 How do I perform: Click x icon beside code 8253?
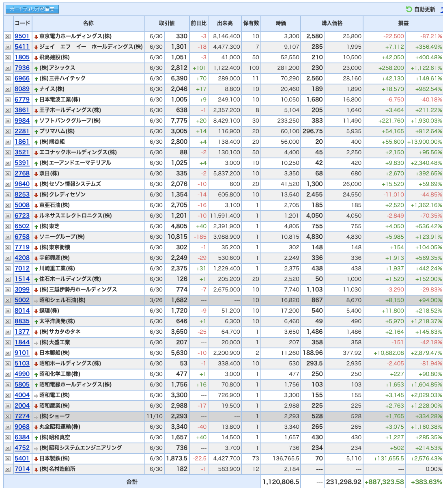pyautogui.click(x=8, y=195)
